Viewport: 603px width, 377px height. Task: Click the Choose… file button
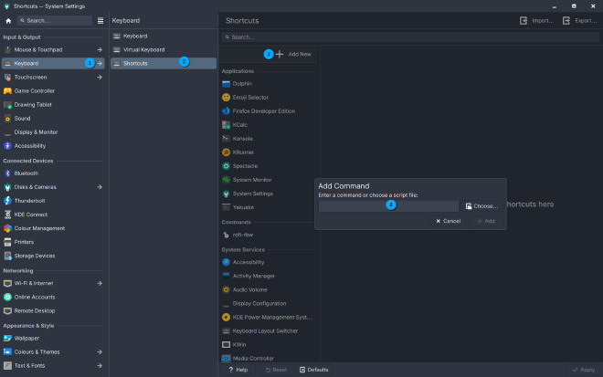[x=481, y=206]
